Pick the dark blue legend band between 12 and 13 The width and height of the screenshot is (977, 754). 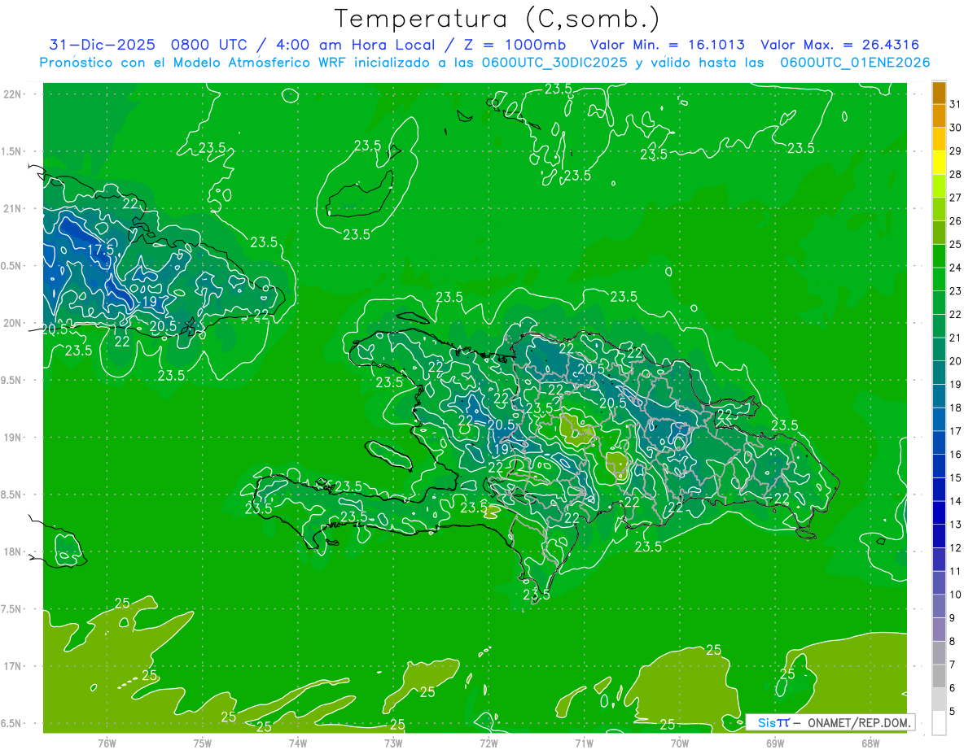pos(939,536)
